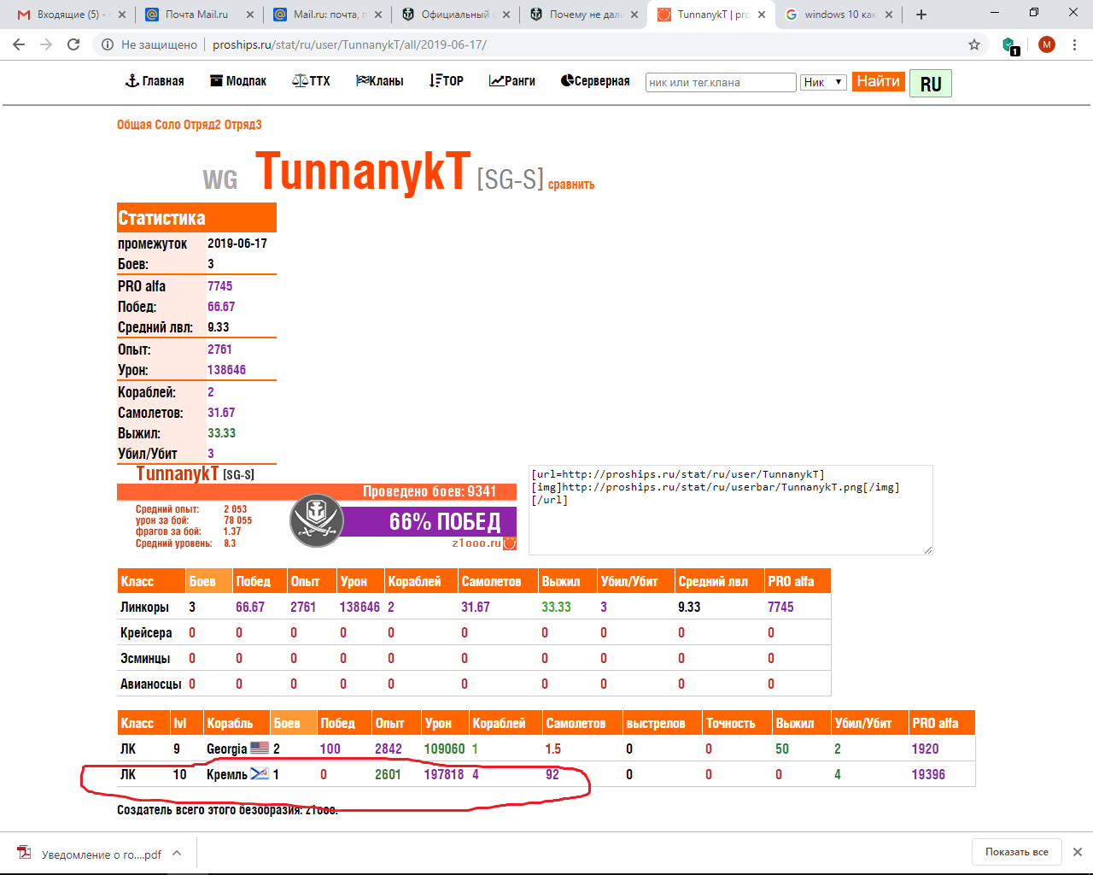Switch to the Почта Mail.ru tab

click(x=197, y=15)
